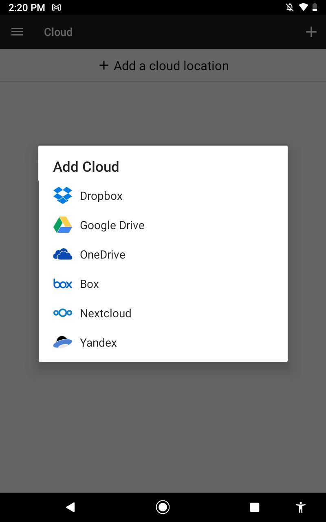326x522 pixels.
Task: Select the Dropbox logo icon
Action: (63, 196)
